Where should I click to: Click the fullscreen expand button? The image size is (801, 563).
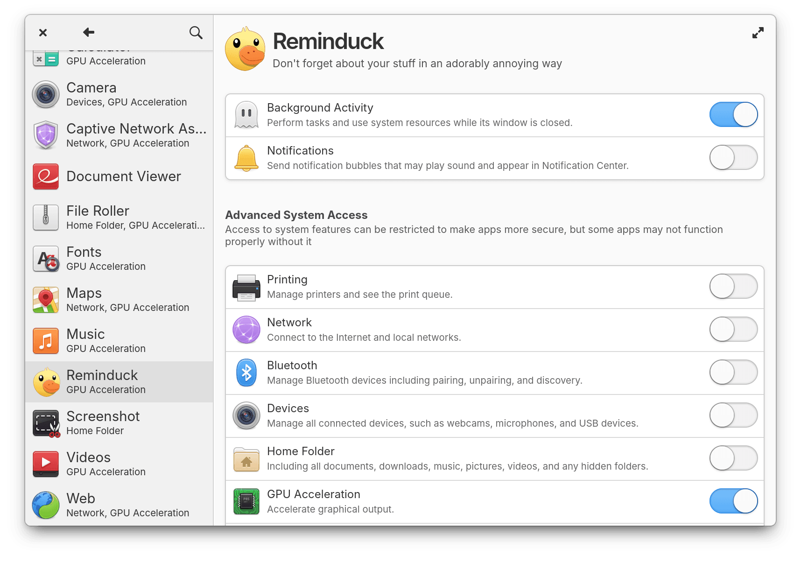758,33
